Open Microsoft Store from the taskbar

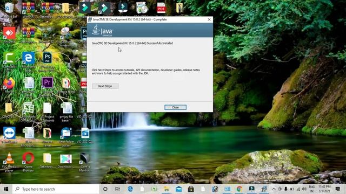click(x=191, y=189)
